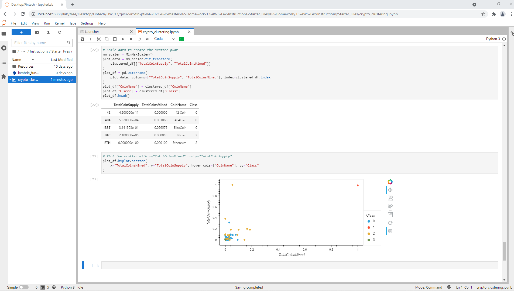This screenshot has height=291, width=514.
Task: Toggle Class 2 series in plot legend
Action: (371, 234)
